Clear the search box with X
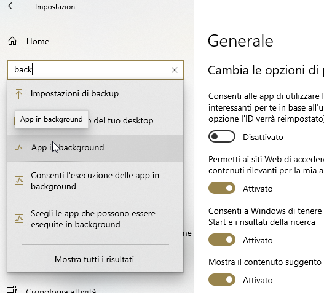Viewport: 324px width, 293px height. point(175,70)
